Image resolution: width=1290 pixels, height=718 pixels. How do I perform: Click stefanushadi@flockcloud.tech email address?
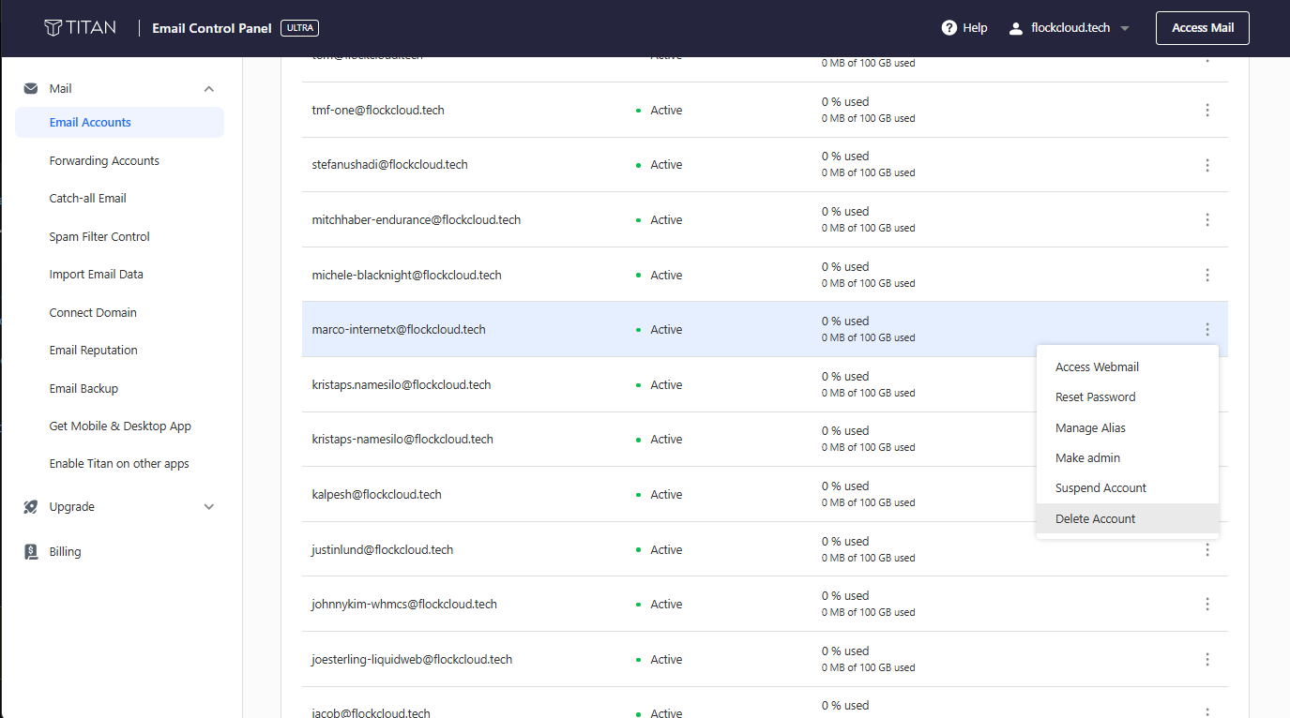pos(389,164)
